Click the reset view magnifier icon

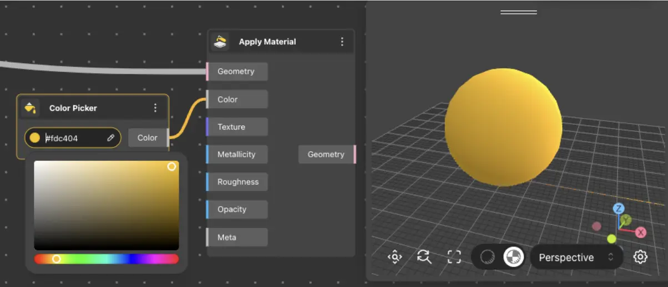tap(424, 257)
